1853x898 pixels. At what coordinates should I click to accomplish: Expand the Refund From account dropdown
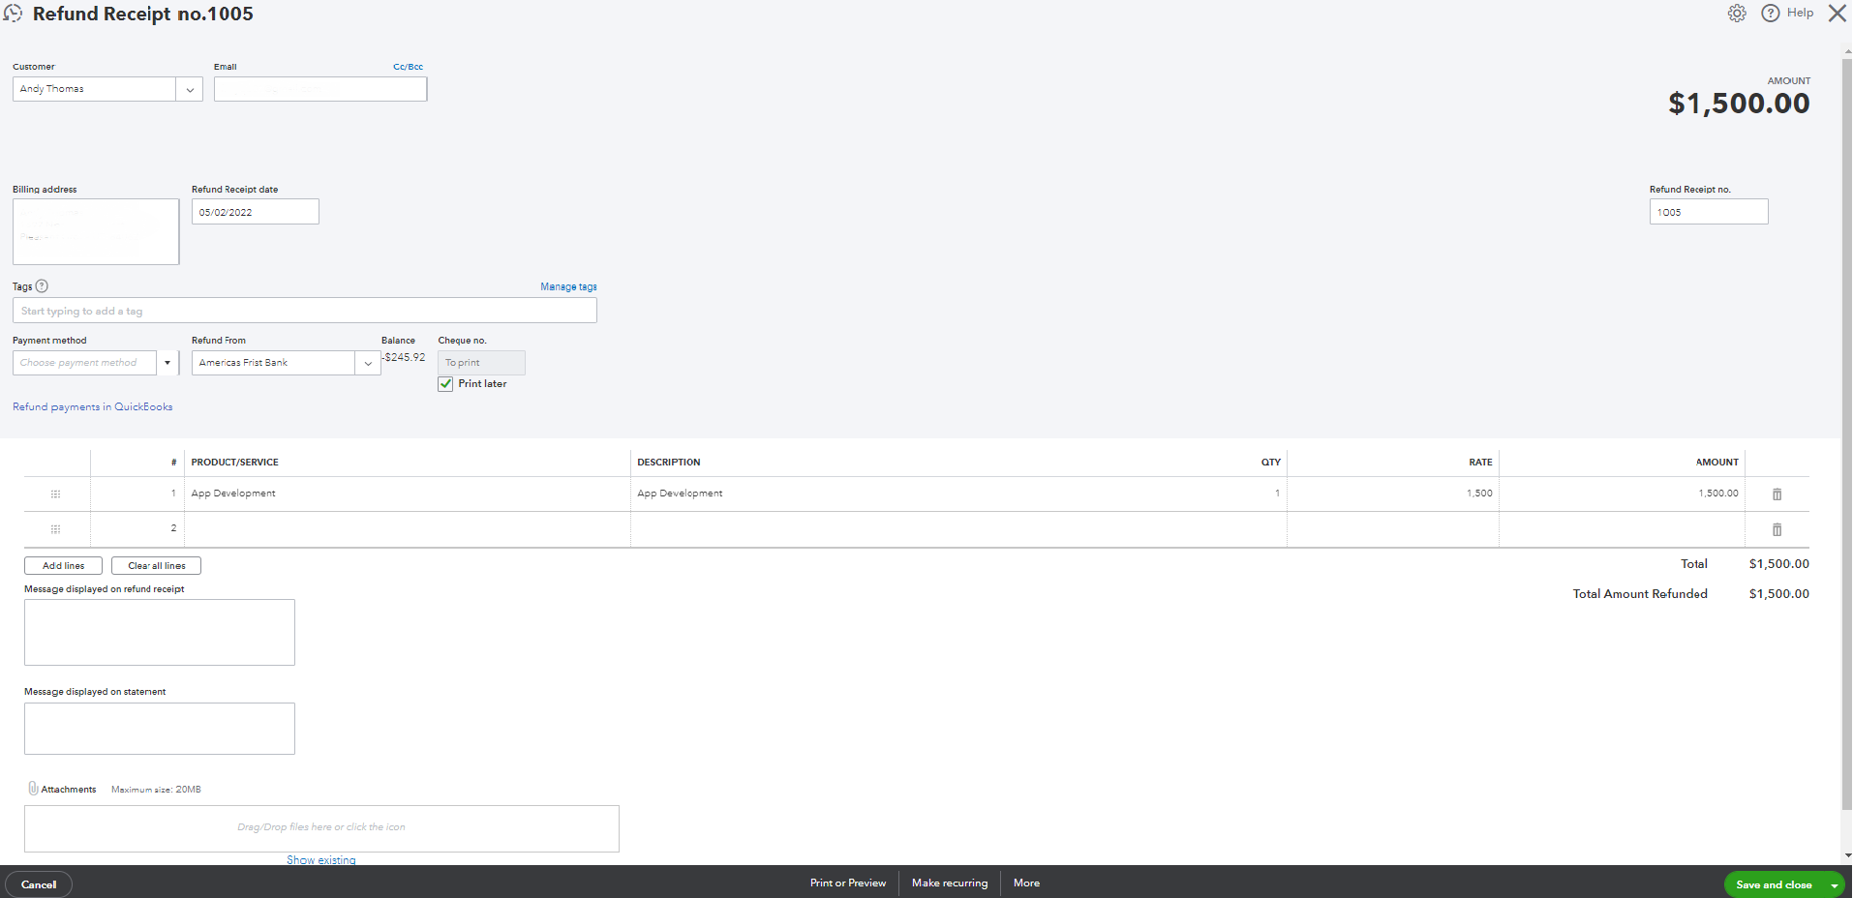pyautogui.click(x=368, y=363)
